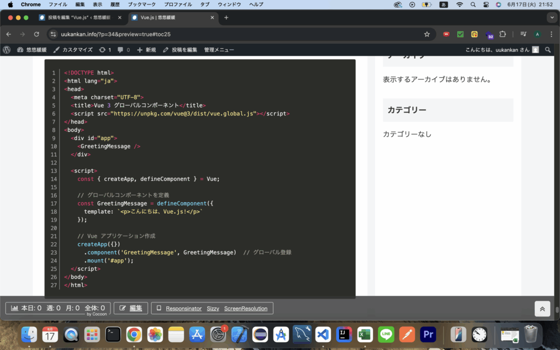Open the ブックマーク menu in the menu bar
Image resolution: width=560 pixels, height=350 pixels.
tap(141, 4)
